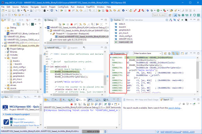This screenshot has width=202, height=134.
Task: Click the green Run button in main toolbar
Action: pos(158,10)
